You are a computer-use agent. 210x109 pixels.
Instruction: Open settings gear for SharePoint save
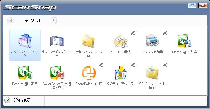point(101,65)
